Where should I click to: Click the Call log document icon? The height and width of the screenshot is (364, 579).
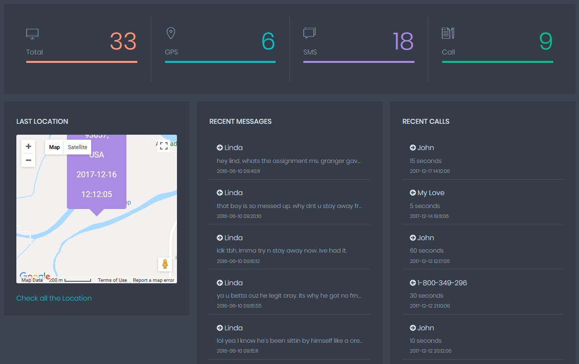(x=448, y=33)
